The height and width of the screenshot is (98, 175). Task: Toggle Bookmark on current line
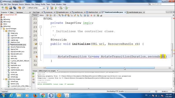[81, 15]
